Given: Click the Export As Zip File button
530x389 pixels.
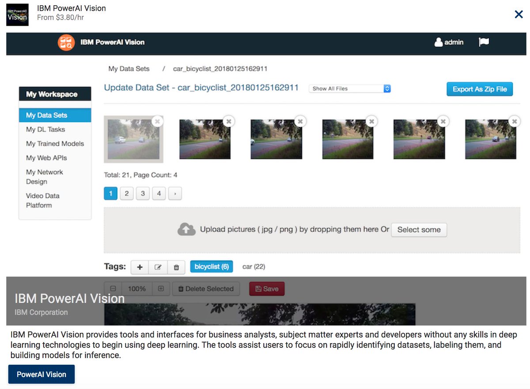Looking at the screenshot, I should [x=480, y=89].
